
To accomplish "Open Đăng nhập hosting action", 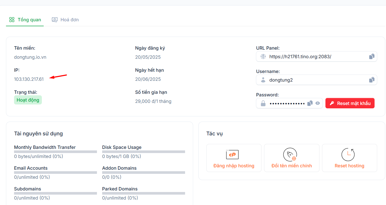I will tap(234, 158).
